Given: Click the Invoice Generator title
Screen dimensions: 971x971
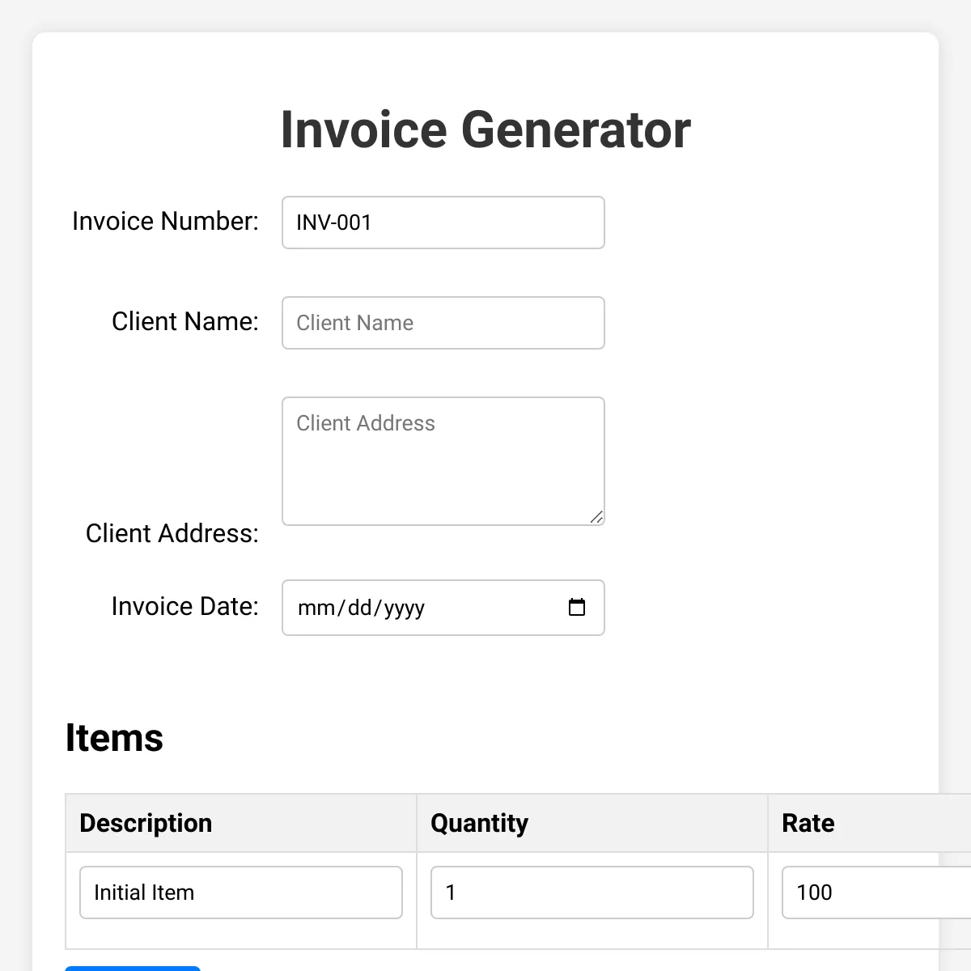Looking at the screenshot, I should click(x=485, y=129).
